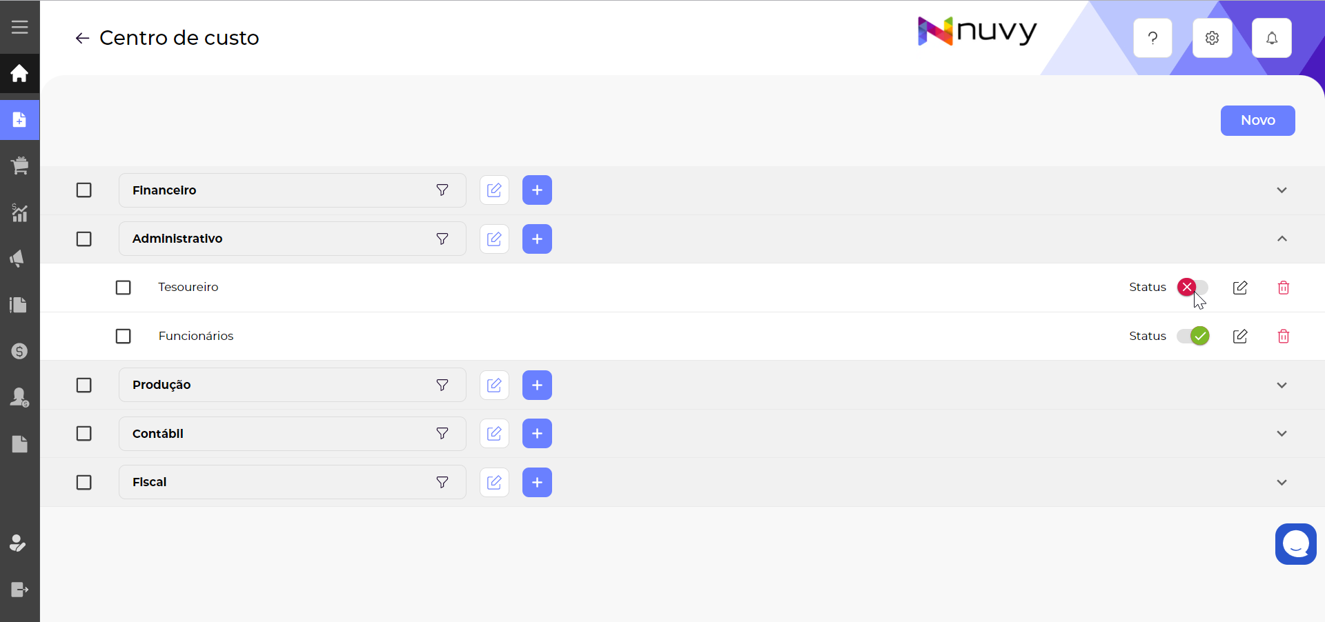
Task: Go to Home in the sidebar
Action: coord(19,73)
